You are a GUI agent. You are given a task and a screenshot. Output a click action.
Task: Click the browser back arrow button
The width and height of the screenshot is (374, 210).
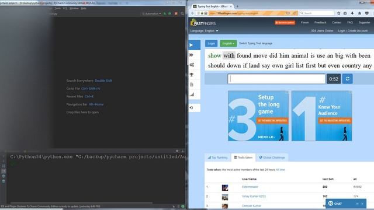(193, 13)
